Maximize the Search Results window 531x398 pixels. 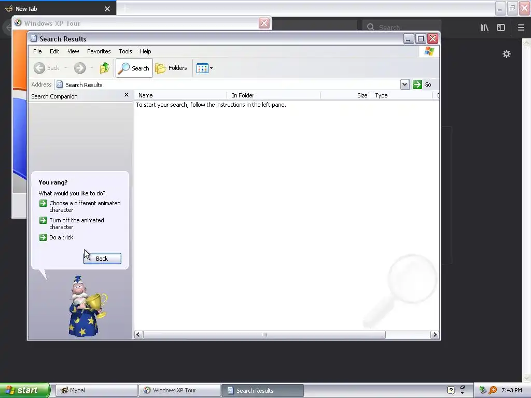(x=421, y=39)
